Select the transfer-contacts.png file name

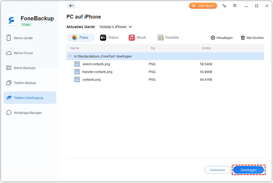point(97,72)
